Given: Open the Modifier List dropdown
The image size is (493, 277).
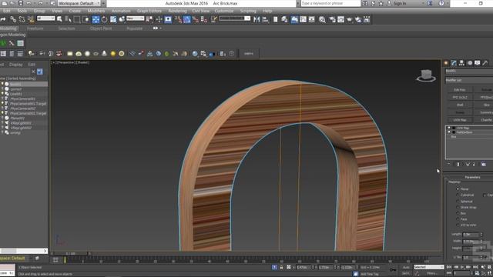Looking at the screenshot, I should [469, 80].
